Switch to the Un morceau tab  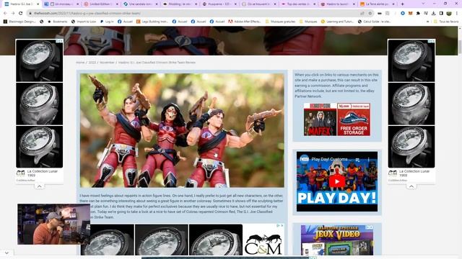point(61,4)
